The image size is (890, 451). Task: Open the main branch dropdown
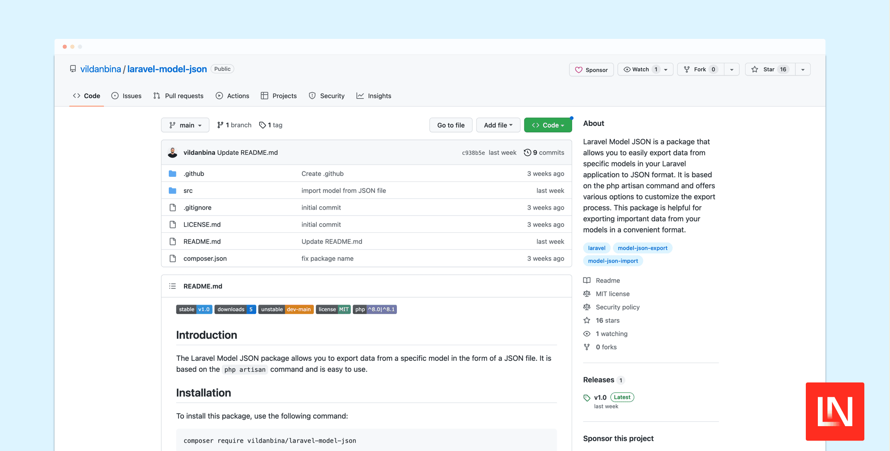tap(185, 125)
